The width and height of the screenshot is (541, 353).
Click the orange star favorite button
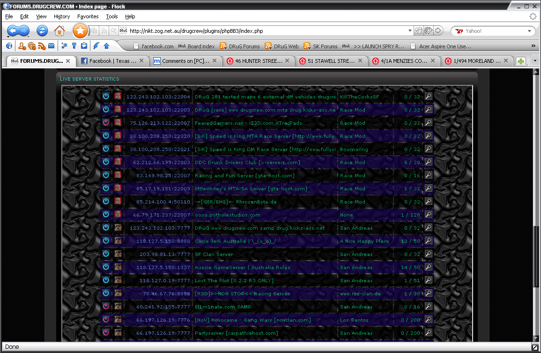(x=80, y=31)
